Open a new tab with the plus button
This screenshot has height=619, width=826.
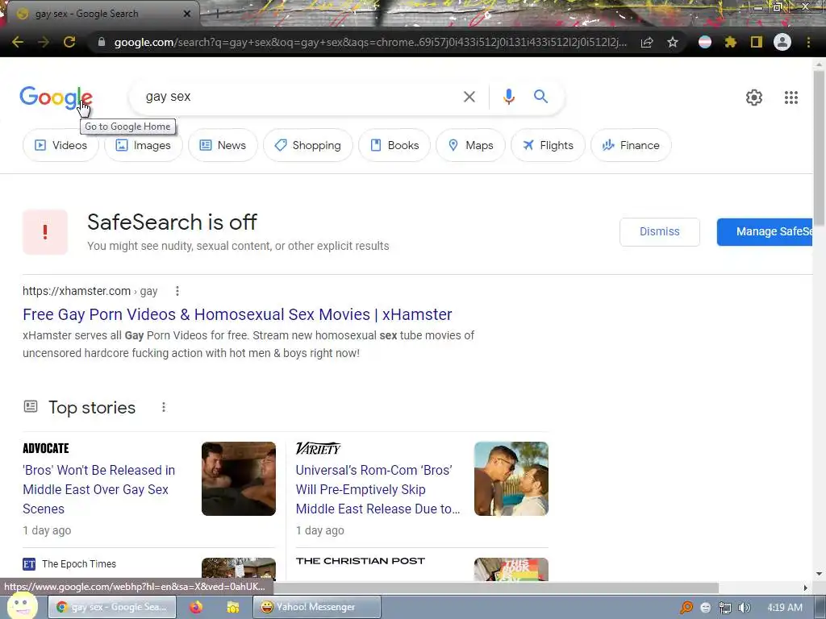point(217,15)
